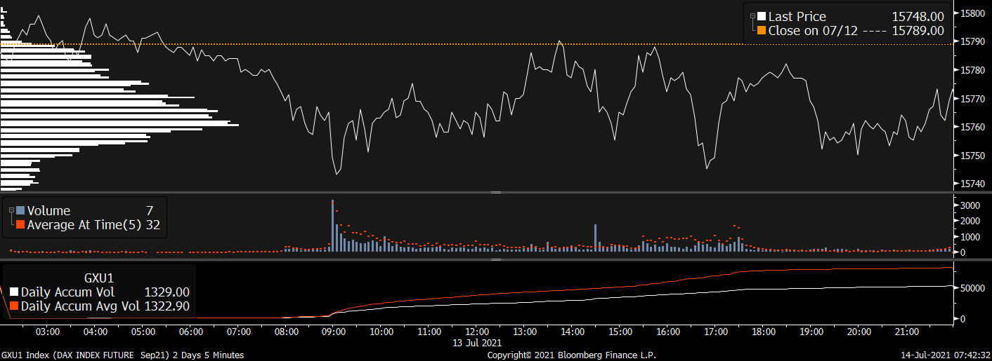Collapse the Last Price legend tree
Screen dimensions: 992x361
[752, 16]
